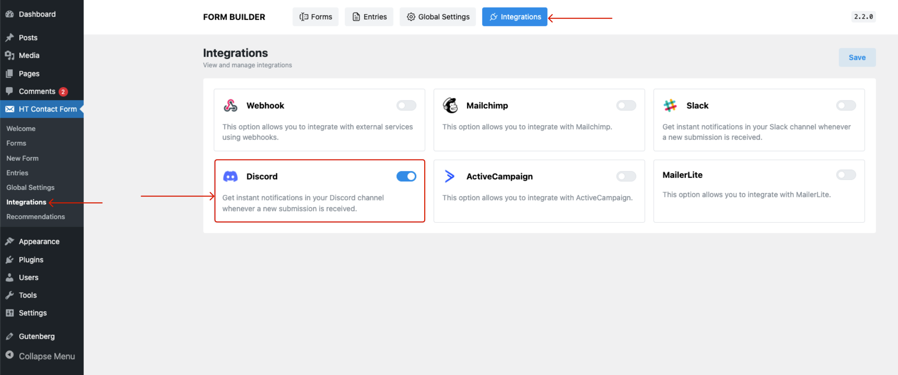Click the Slack card title
The width and height of the screenshot is (898, 375).
tap(697, 105)
